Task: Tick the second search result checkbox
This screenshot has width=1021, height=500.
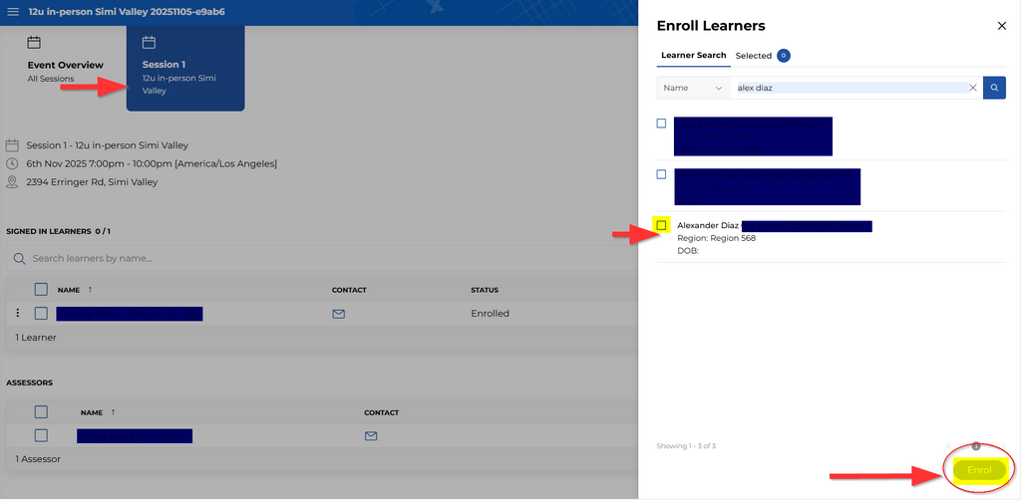Action: pyautogui.click(x=661, y=174)
